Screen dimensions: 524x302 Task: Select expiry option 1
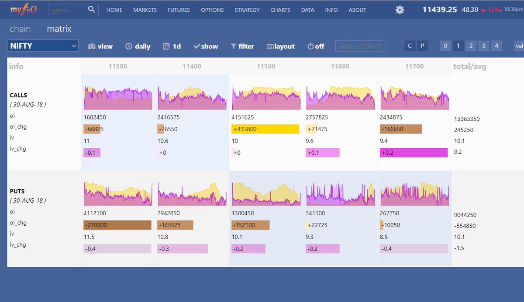coord(458,46)
